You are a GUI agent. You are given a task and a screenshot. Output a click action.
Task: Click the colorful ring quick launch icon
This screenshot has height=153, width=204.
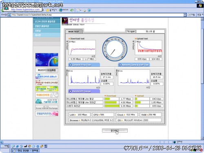tap(29, 146)
